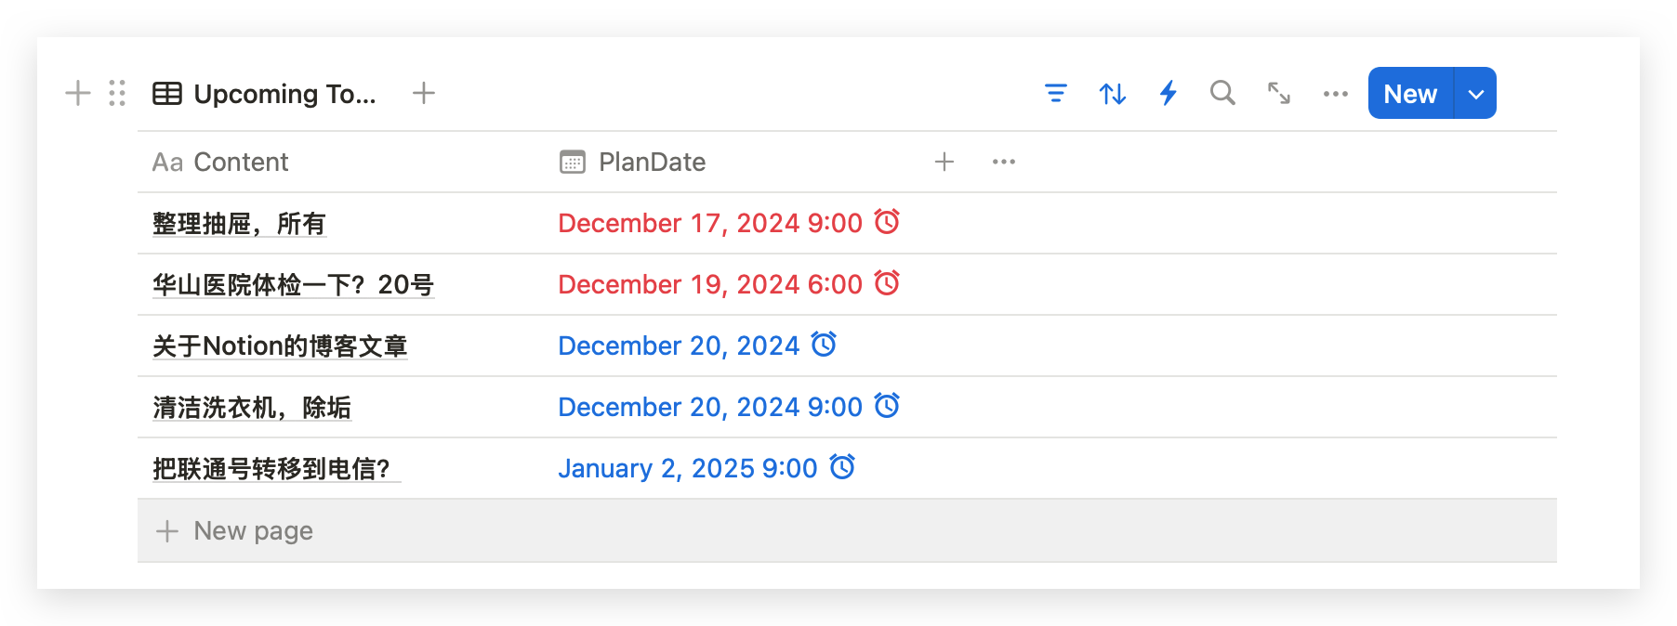Add a new property column plus icon

(944, 162)
